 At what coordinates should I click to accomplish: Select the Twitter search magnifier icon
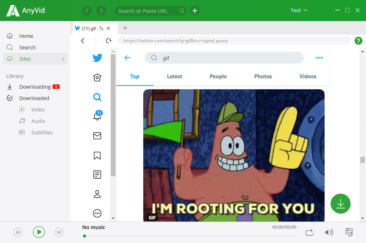(x=97, y=97)
